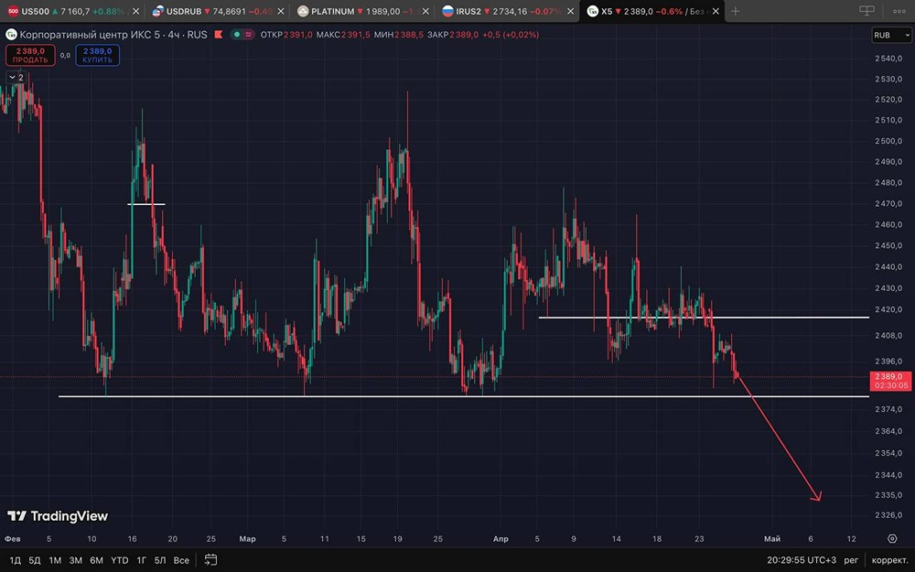Open the three-dot more menu
Viewport: 915px width, 572px height.
pos(899,11)
